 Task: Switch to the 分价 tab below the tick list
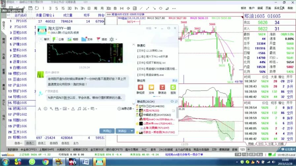click(260, 144)
